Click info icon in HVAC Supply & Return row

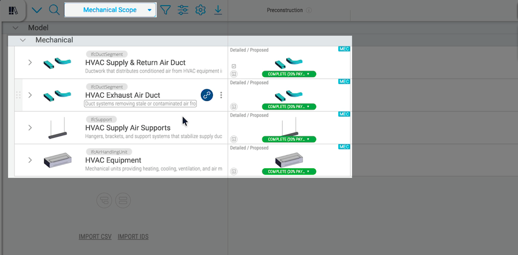[234, 74]
